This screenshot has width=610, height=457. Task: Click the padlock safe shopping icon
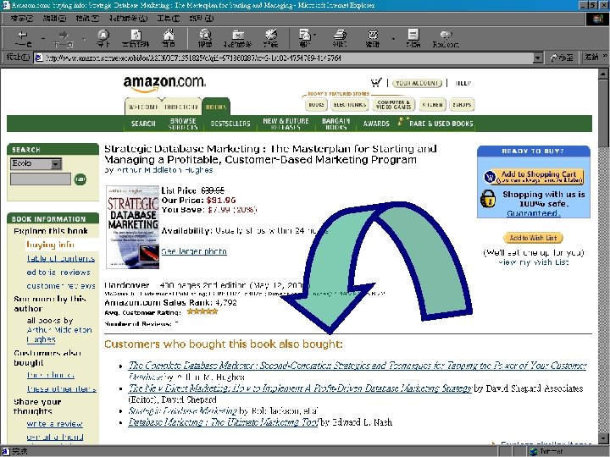point(488,199)
